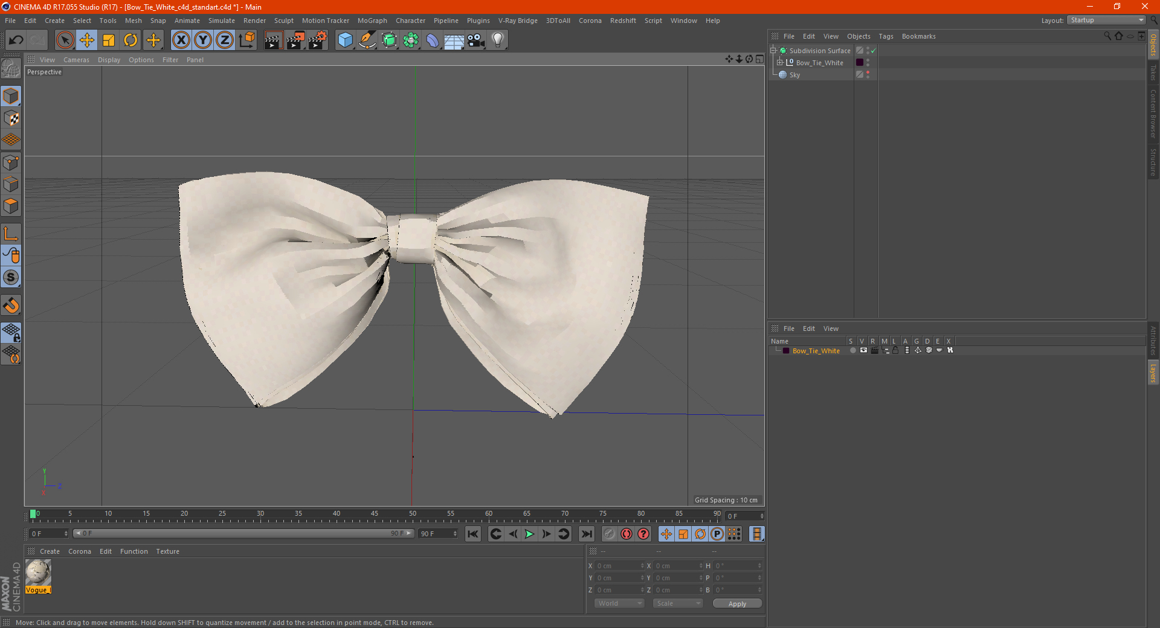Image resolution: width=1160 pixels, height=628 pixels.
Task: Collapse the Subdivision Surface tree node
Action: pos(773,51)
